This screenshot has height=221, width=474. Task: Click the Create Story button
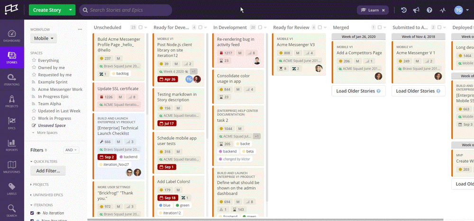[47, 10]
